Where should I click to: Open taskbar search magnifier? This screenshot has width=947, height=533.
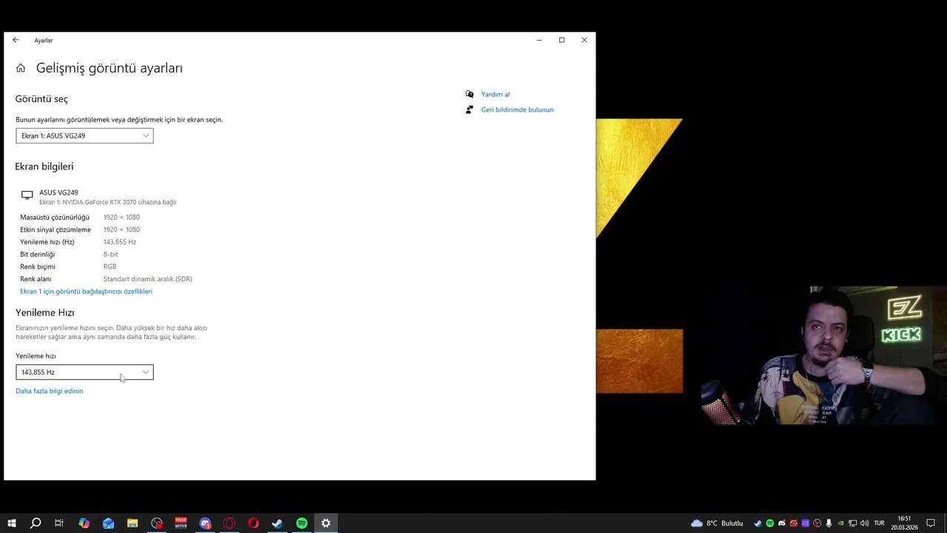[x=35, y=523]
